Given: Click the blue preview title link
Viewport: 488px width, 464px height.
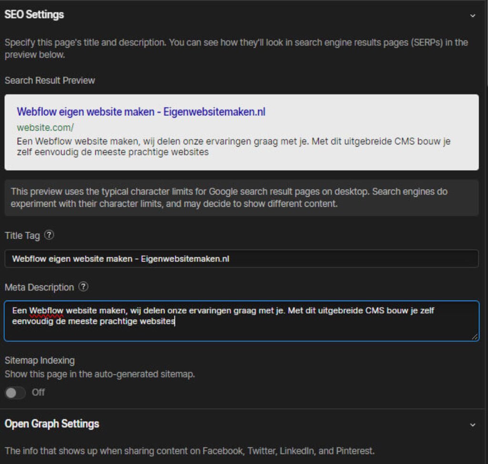Looking at the screenshot, I should point(140,111).
